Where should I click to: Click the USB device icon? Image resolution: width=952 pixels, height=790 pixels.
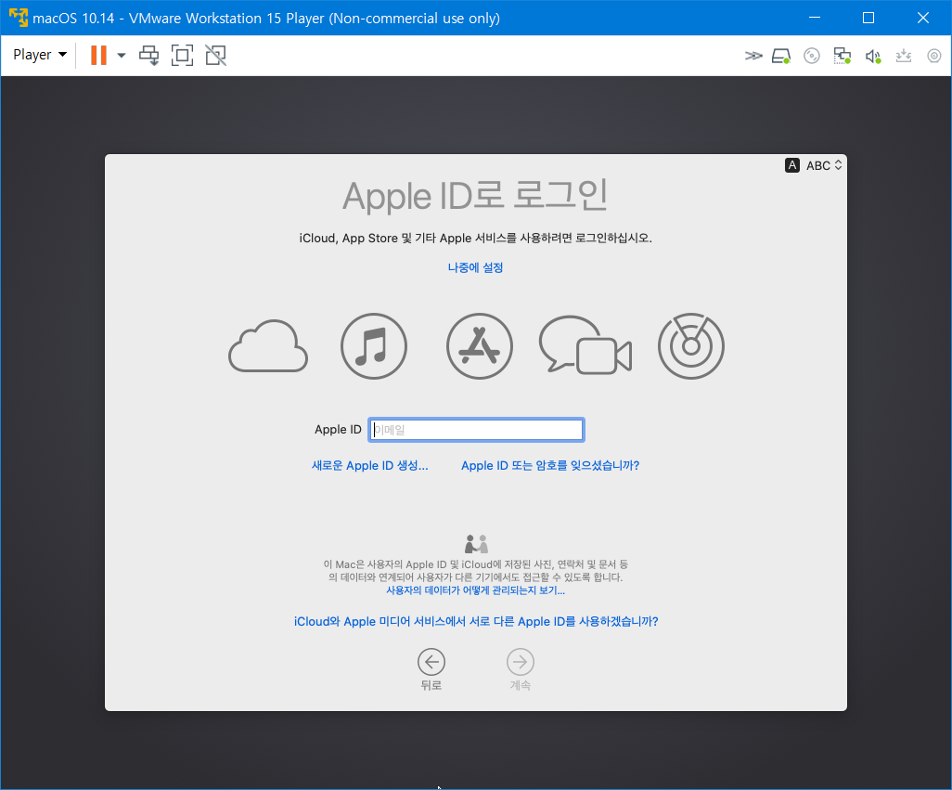[x=904, y=56]
